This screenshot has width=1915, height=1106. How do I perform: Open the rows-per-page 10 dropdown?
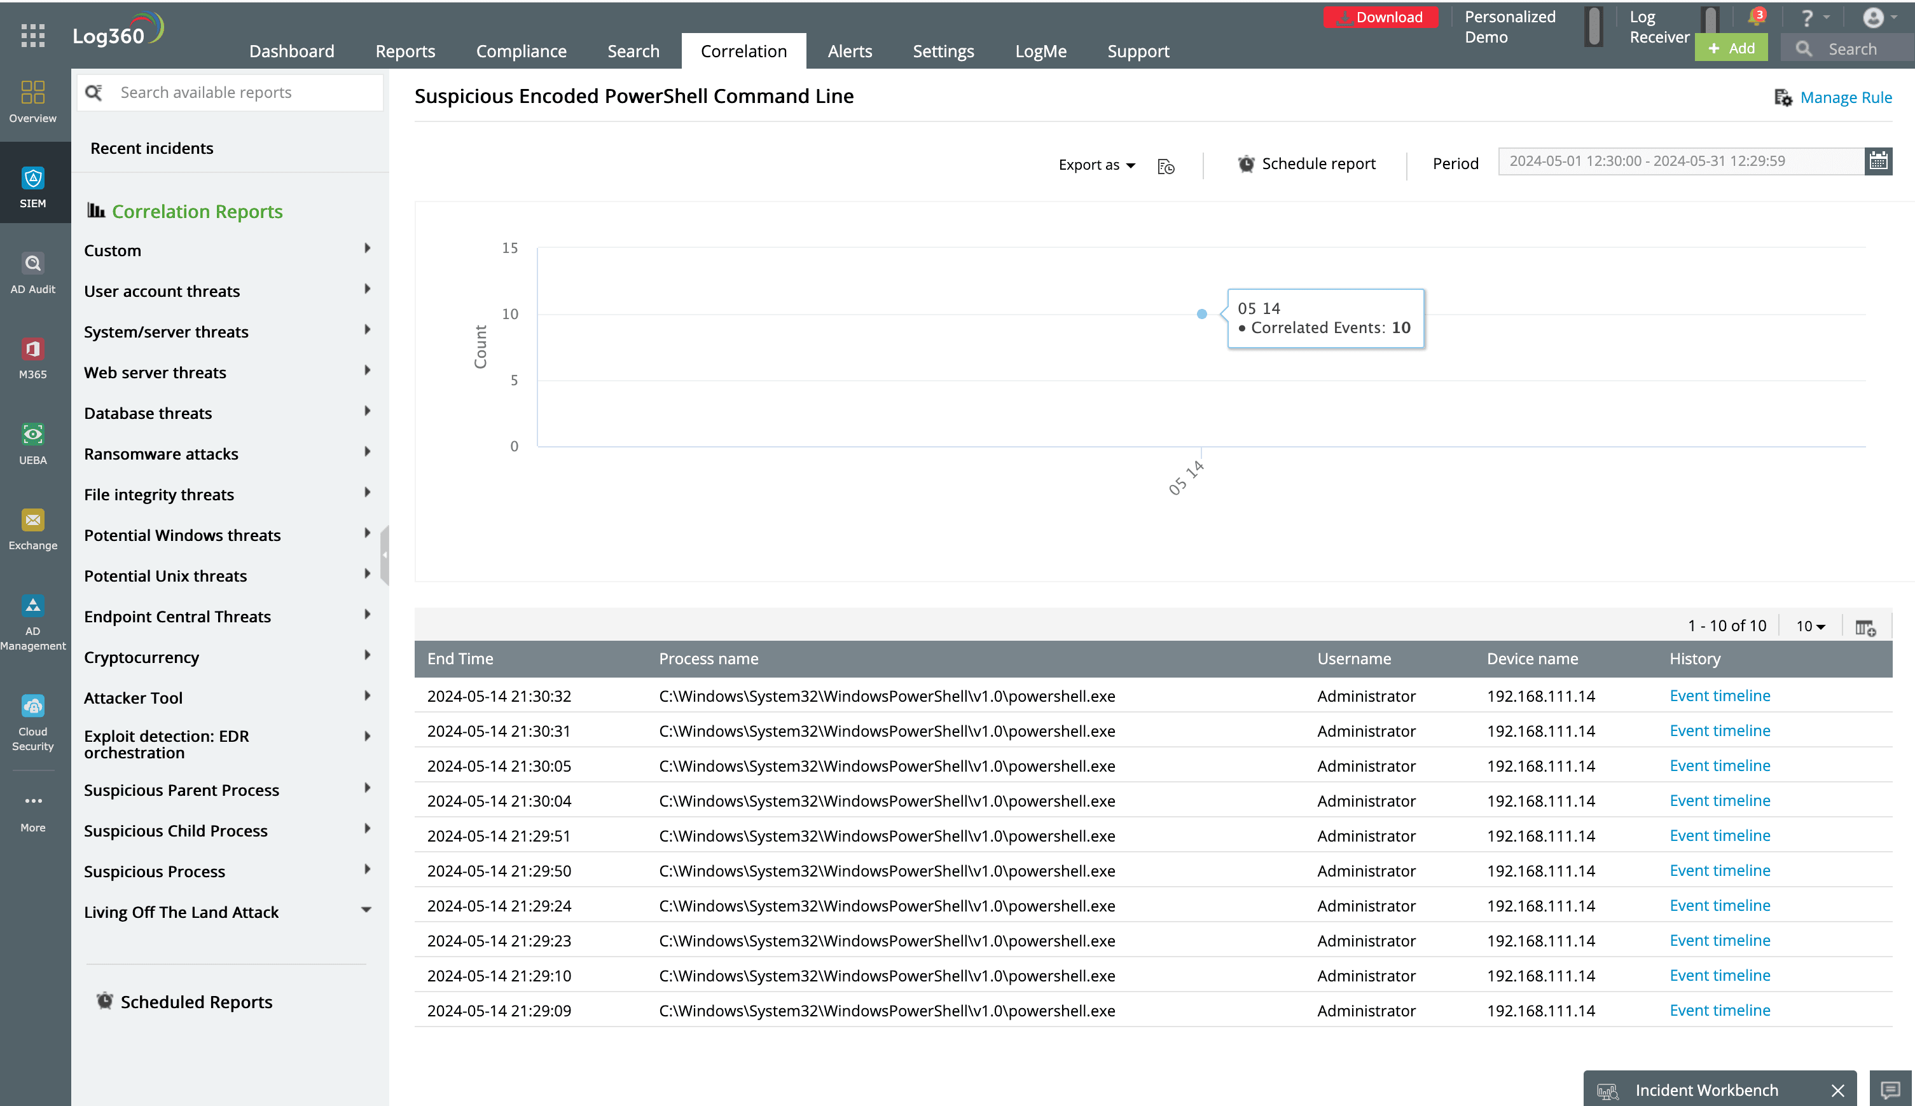coord(1810,626)
